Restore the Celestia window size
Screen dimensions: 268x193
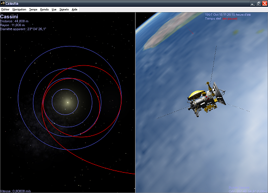259,3
